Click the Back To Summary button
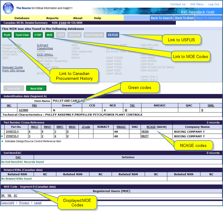 point(209,18)
